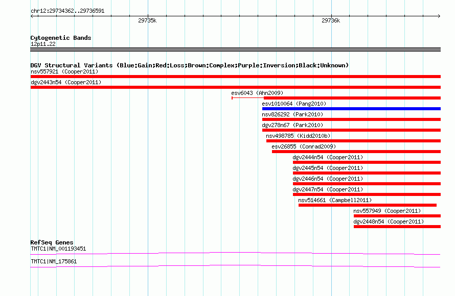Click the TMTC1|NM_001193451 gene label

tap(58, 249)
